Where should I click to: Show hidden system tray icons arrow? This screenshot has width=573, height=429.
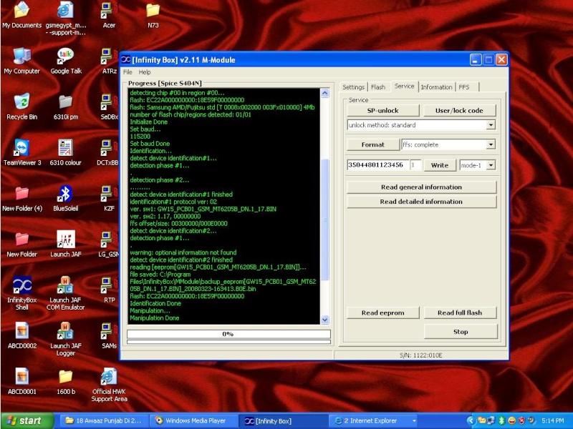[x=471, y=421]
